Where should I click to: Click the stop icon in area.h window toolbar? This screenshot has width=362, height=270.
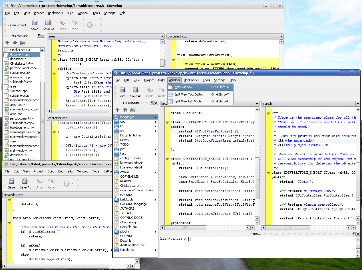coord(90,25)
